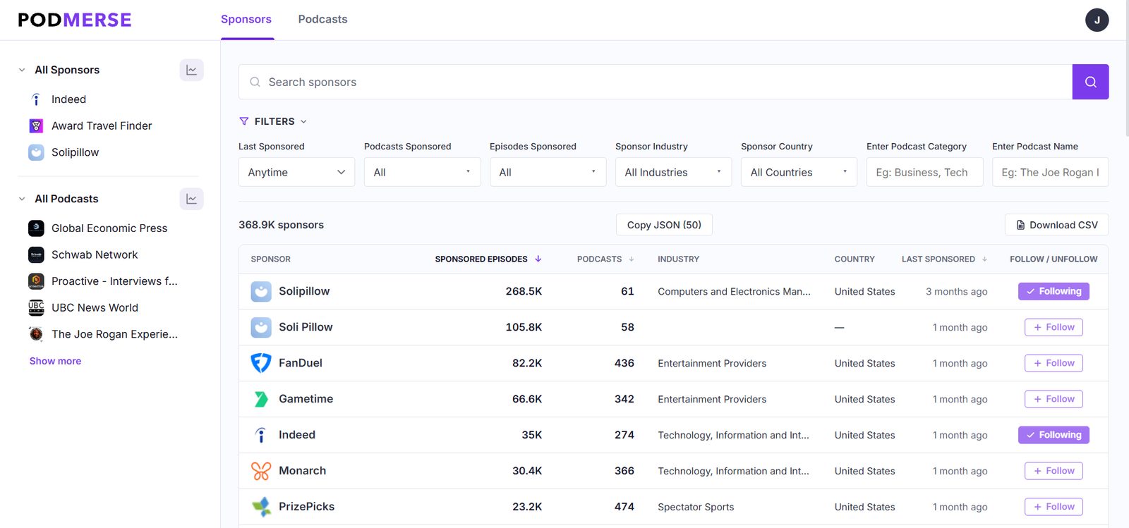Viewport: 1129px width, 528px height.
Task: Follow FanDuel sponsor
Action: 1053,363
